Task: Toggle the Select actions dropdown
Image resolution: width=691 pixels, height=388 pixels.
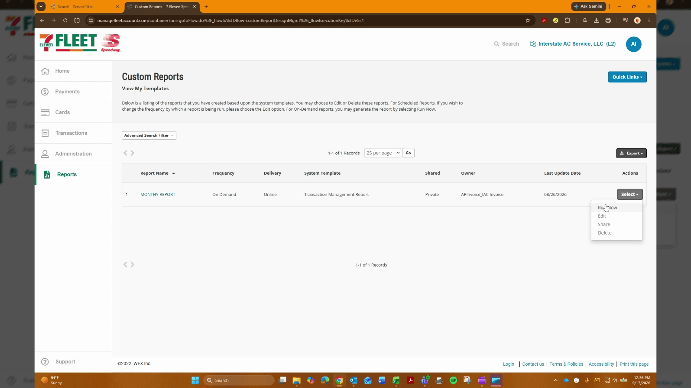Action: click(x=630, y=194)
